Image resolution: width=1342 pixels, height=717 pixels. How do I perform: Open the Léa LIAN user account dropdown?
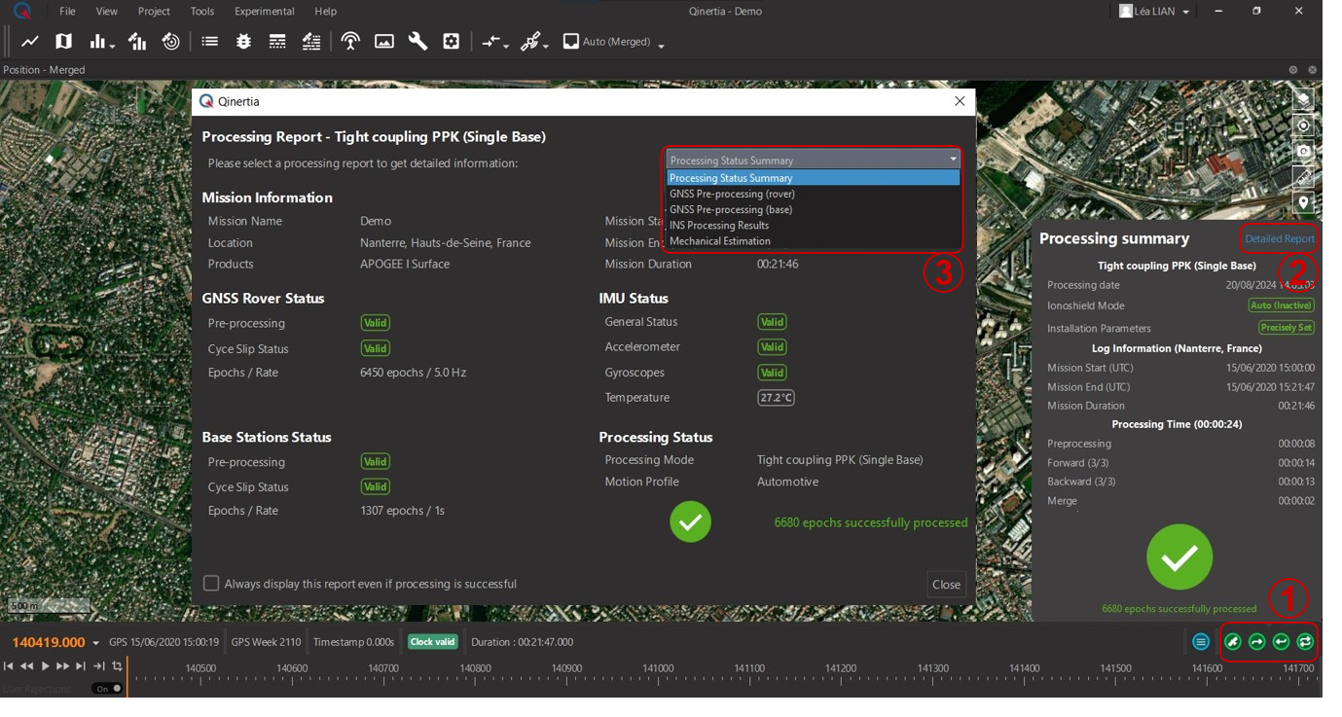(x=1155, y=11)
